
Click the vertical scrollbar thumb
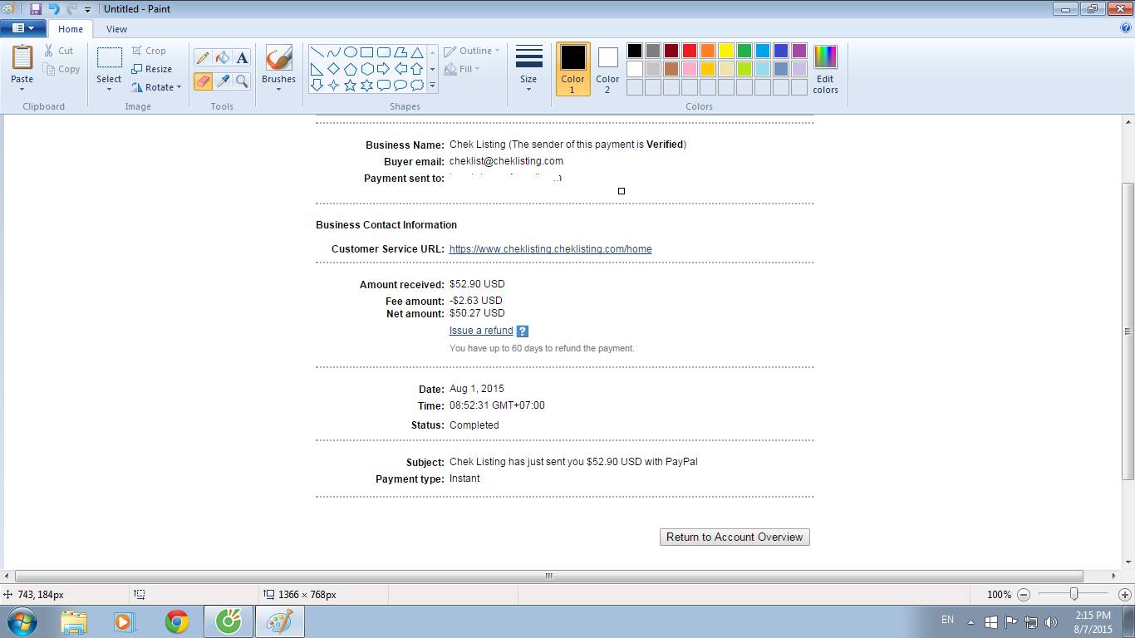coord(1128,331)
